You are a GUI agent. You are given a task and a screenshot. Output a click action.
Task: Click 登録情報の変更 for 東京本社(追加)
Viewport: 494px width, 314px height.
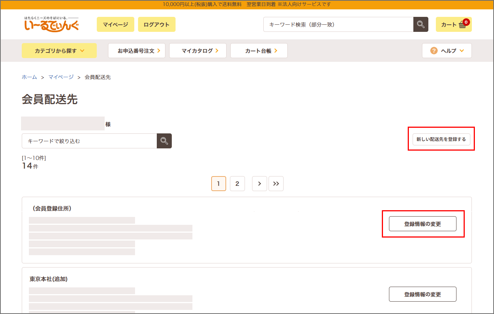[422, 294]
